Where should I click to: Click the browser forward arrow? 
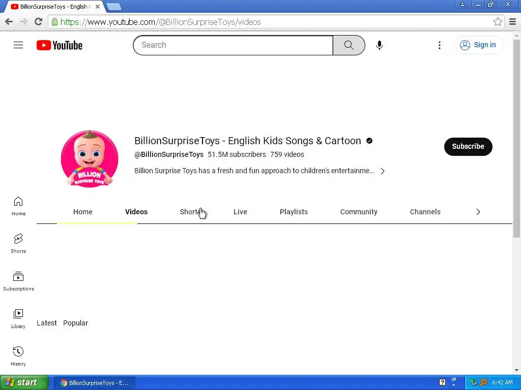tap(23, 22)
